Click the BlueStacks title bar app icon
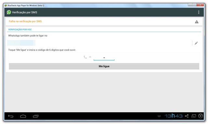208x124 pixels. click(x=6, y=6)
